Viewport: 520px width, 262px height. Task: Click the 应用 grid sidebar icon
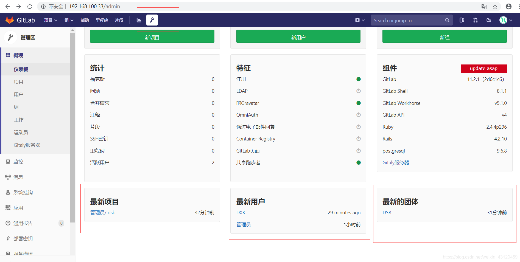pos(8,208)
